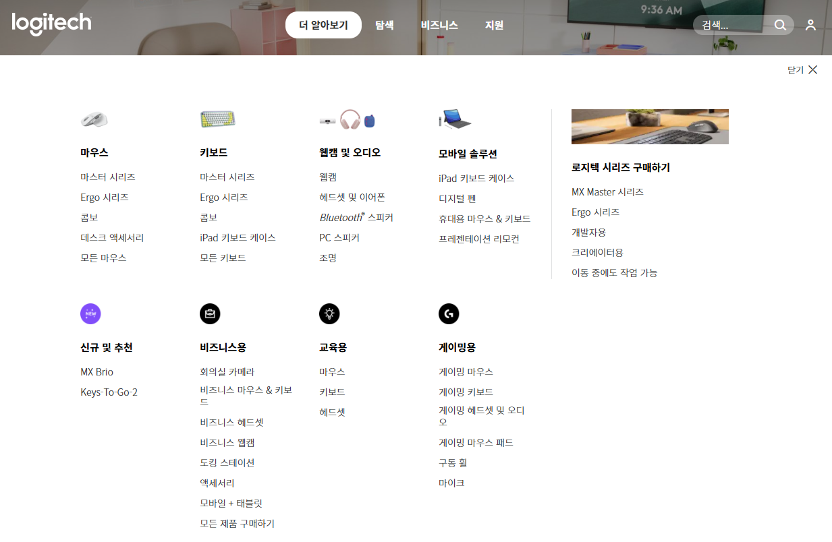Select 콤보 under 마우스
832x542 pixels.
point(89,217)
